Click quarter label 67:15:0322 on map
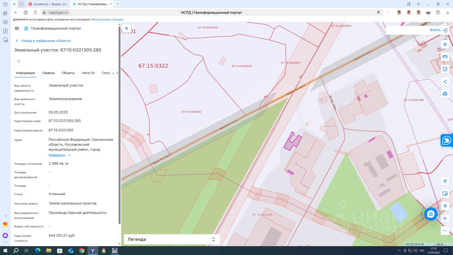This screenshot has width=453, height=255. [x=153, y=66]
